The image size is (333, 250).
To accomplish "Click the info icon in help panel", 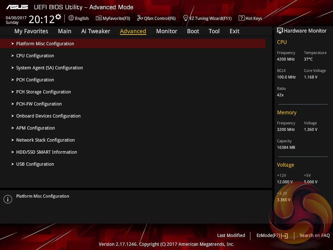I will tap(8, 199).
